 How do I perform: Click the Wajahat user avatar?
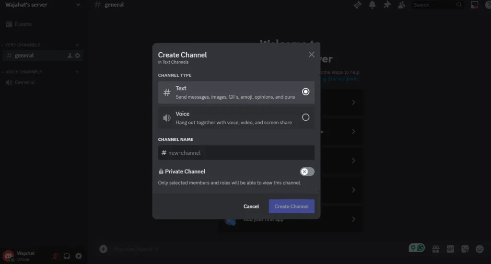click(9, 256)
